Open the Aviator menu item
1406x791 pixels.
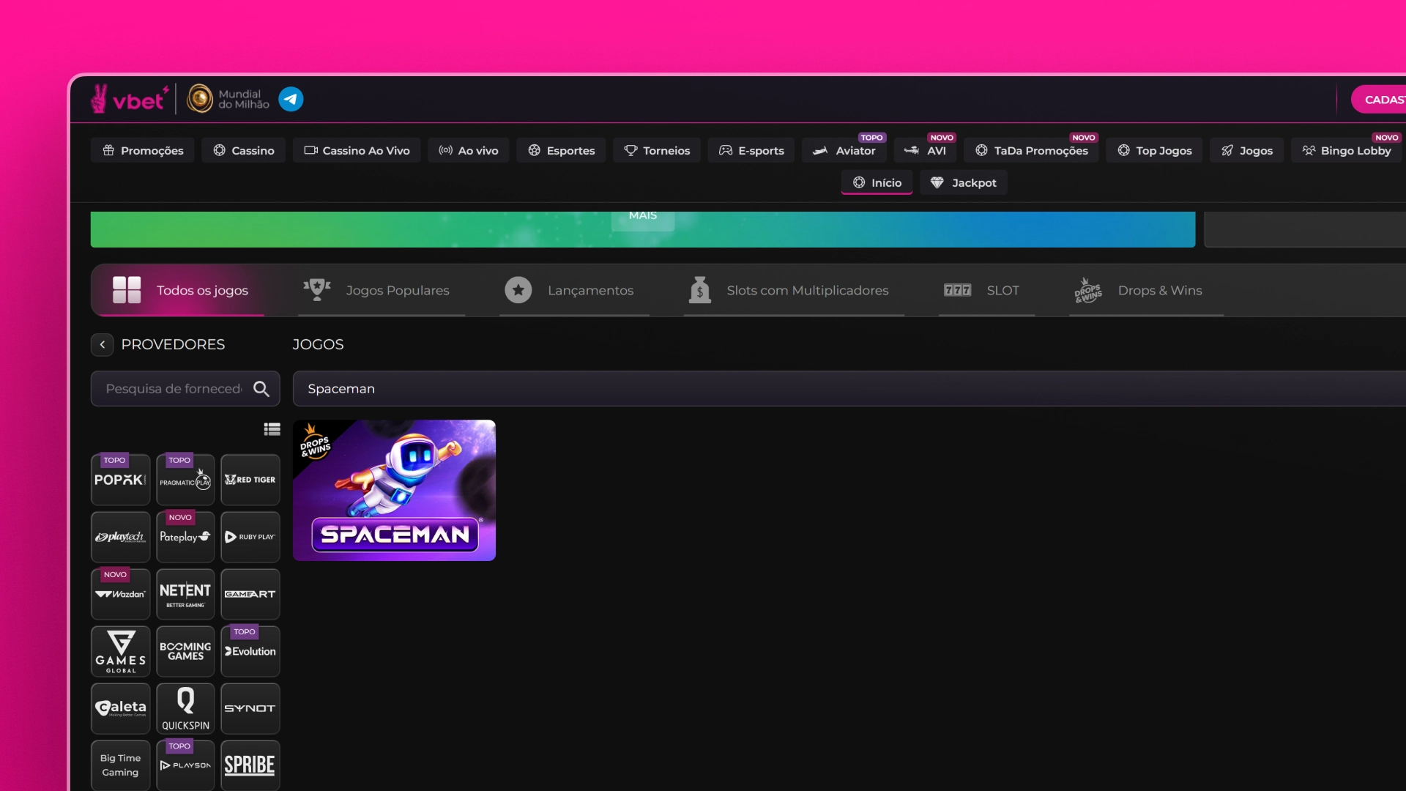click(844, 150)
